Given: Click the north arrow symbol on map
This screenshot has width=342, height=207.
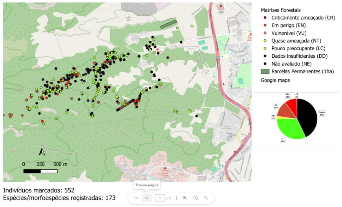Looking at the screenshot, I should click(42, 152).
